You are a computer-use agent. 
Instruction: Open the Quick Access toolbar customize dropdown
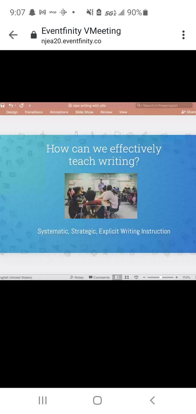30,106
